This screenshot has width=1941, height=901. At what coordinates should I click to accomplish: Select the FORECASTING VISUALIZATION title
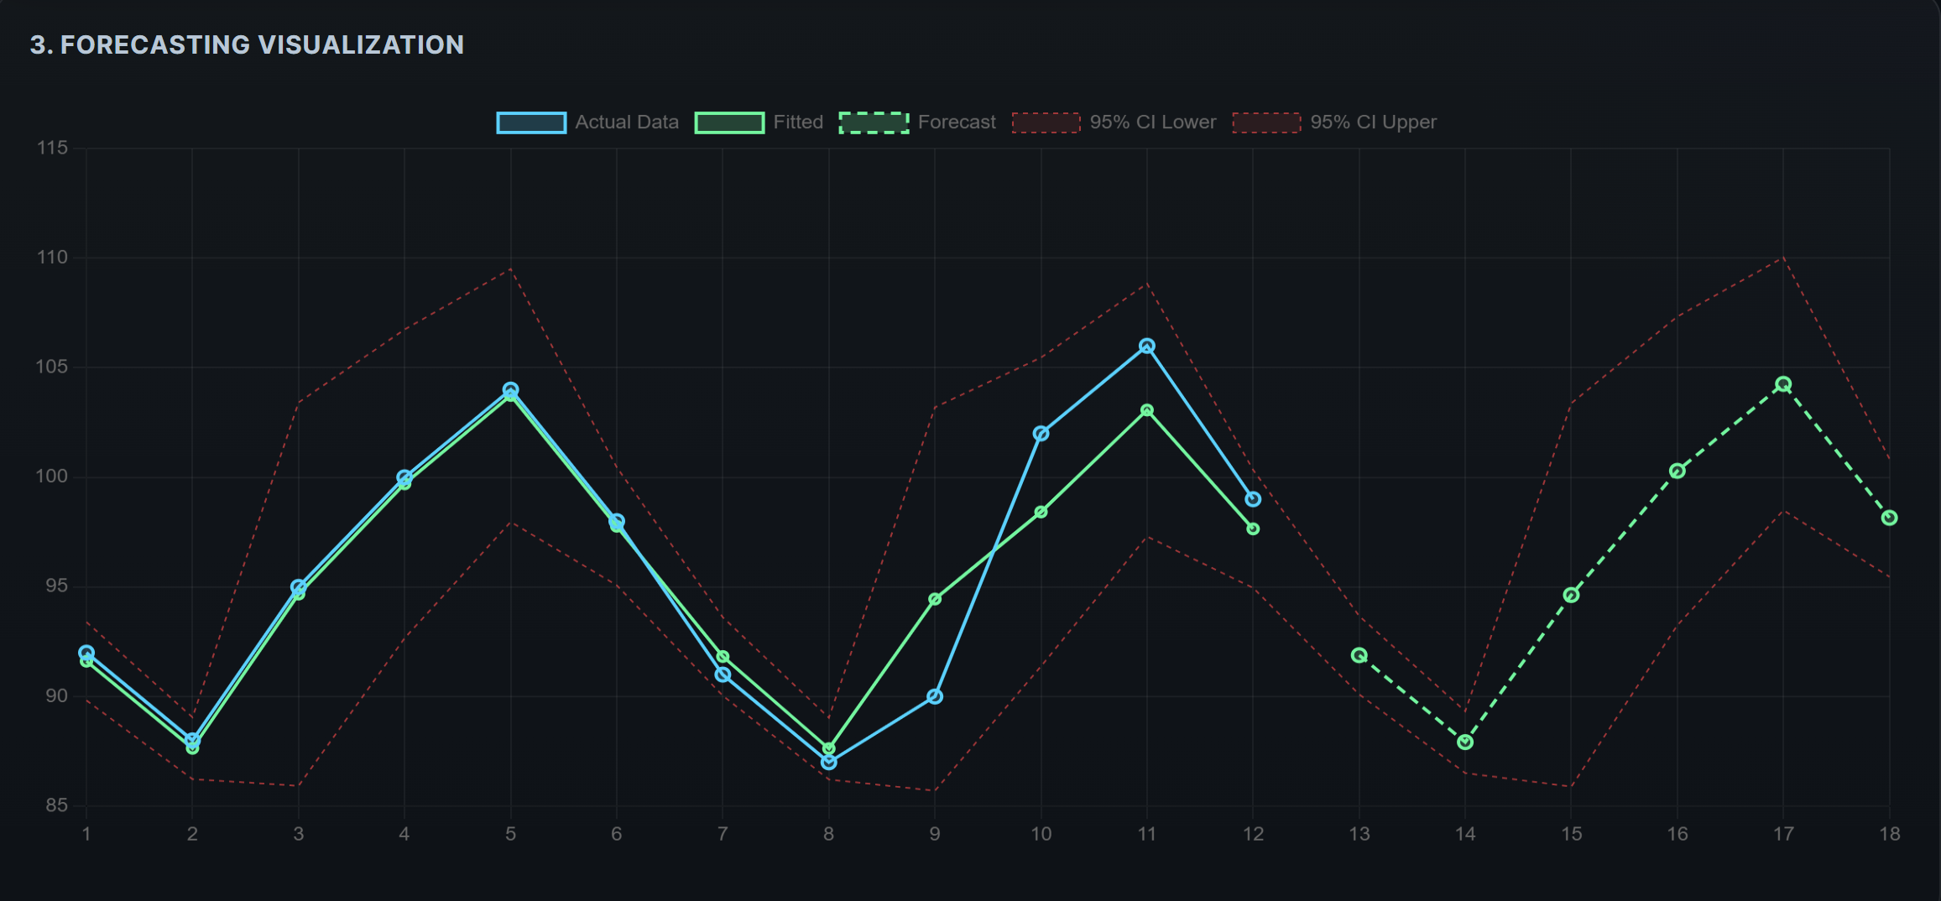pyautogui.click(x=247, y=44)
